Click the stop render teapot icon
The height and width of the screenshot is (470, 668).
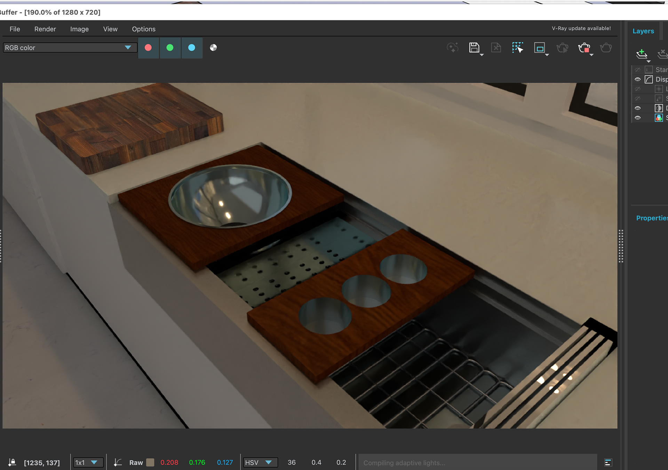584,48
